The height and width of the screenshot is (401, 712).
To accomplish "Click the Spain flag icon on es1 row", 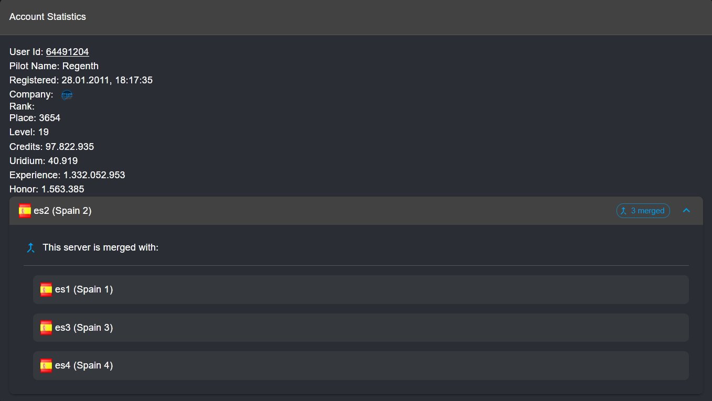I will coord(46,289).
